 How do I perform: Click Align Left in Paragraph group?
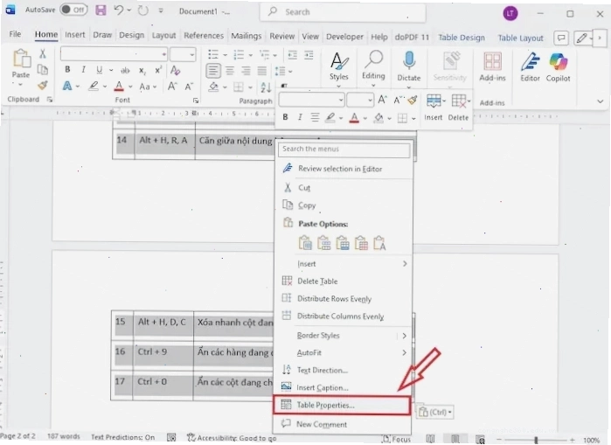point(213,71)
